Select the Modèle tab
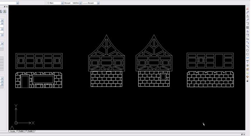This screenshot has height=136, width=251. [x=13, y=131]
